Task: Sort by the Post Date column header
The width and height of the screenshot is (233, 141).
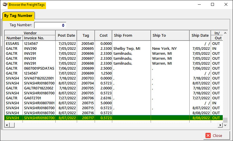Action: 66,36
